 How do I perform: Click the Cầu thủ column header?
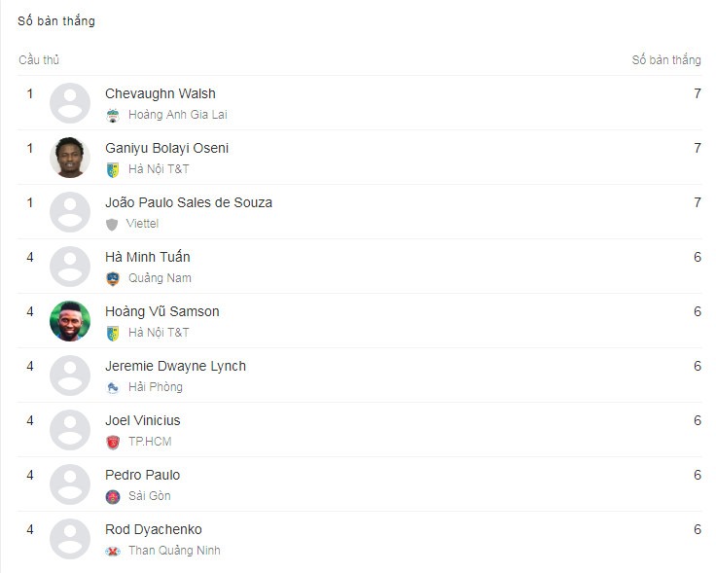39,59
